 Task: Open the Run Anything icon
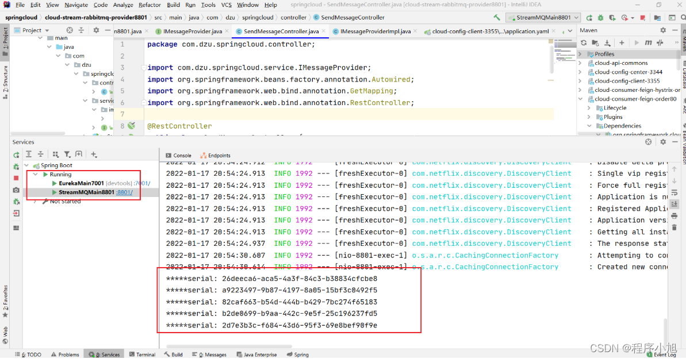tap(672, 17)
